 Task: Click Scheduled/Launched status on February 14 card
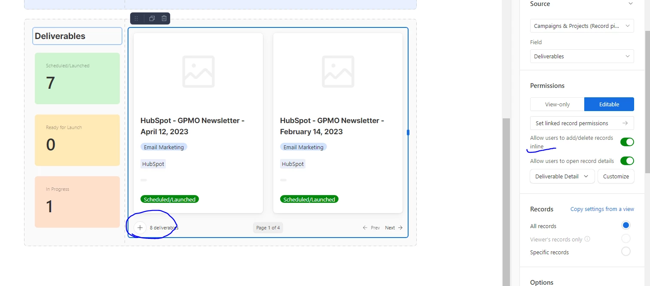(309, 199)
